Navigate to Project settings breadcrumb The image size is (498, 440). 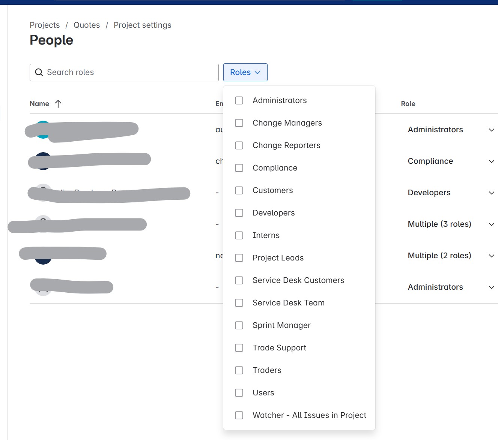[143, 25]
